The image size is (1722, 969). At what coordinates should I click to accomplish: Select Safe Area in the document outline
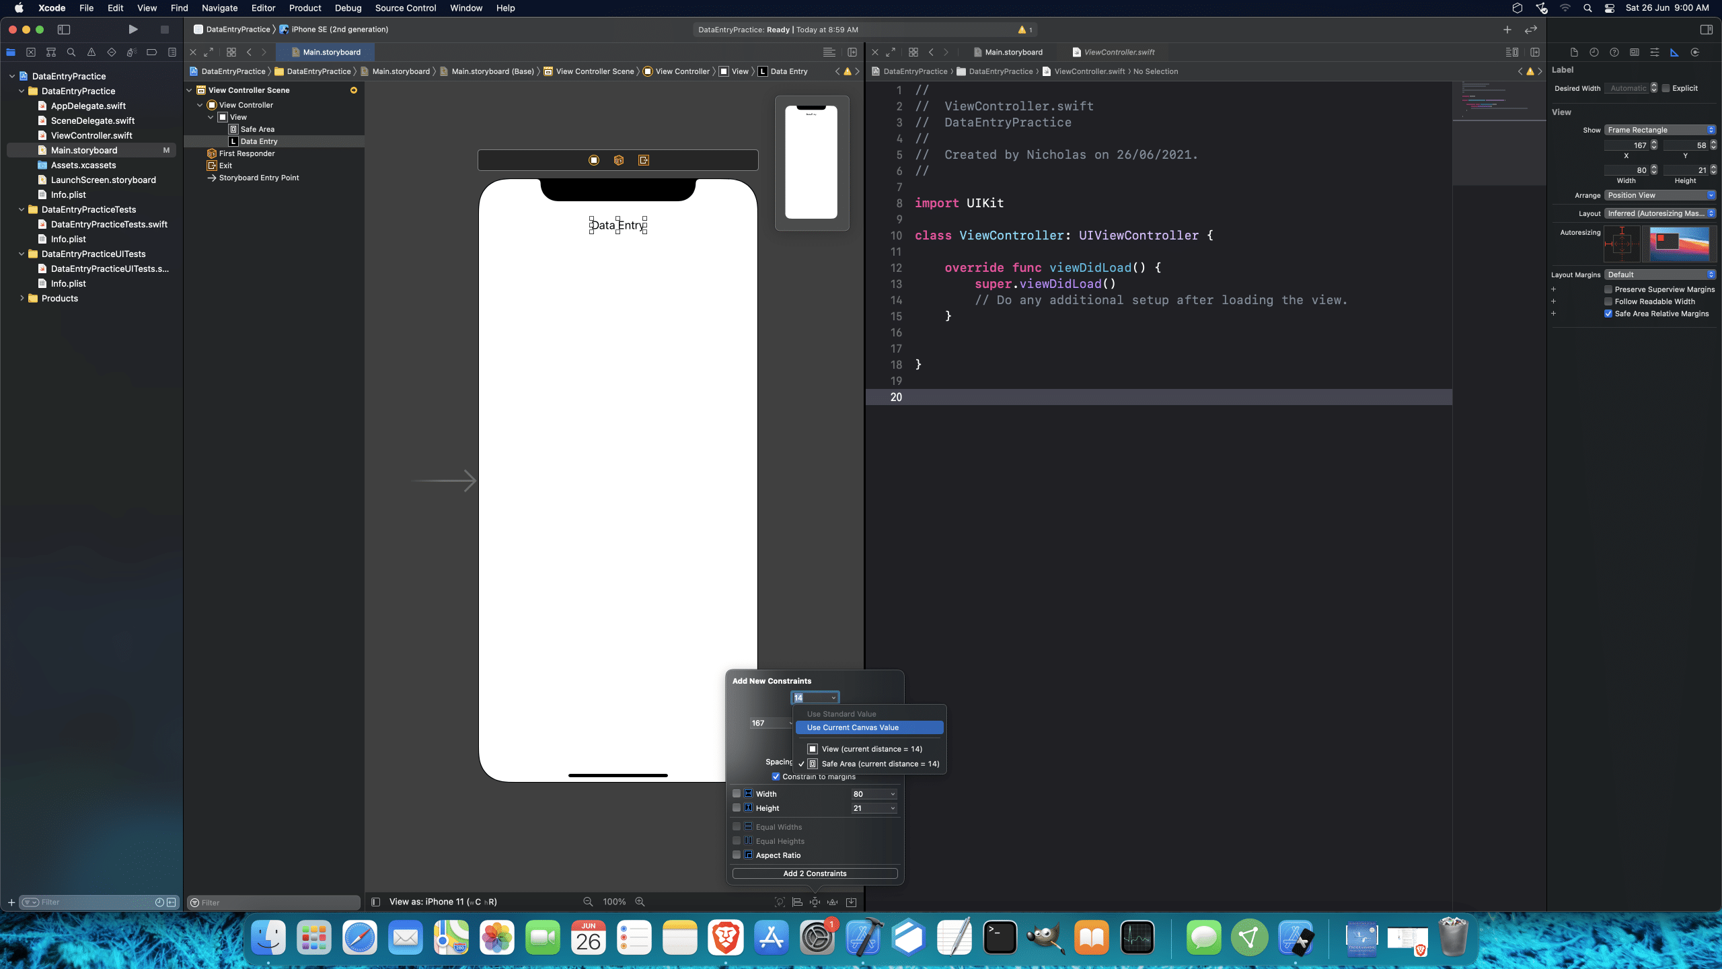(x=257, y=129)
